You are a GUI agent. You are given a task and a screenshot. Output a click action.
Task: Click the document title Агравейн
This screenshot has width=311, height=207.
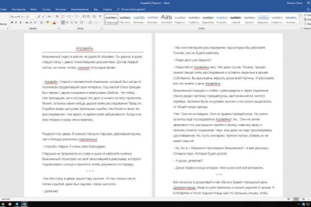84,48
